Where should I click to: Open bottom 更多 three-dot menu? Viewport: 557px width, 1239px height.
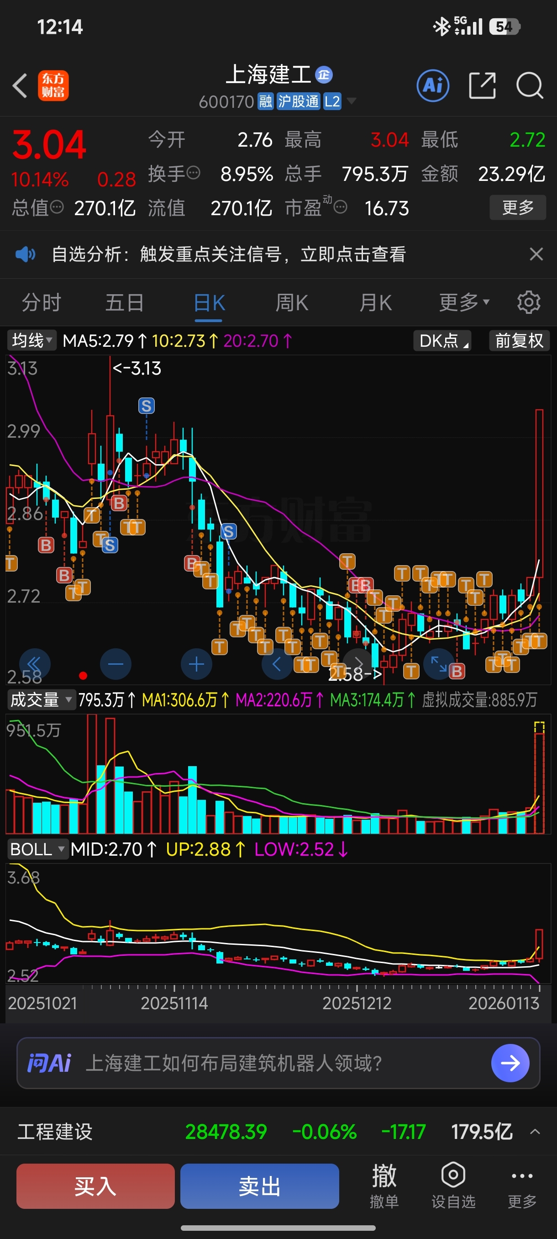point(521,1186)
